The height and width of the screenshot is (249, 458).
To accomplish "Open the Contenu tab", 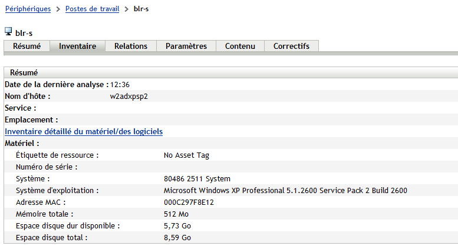I will click(240, 46).
